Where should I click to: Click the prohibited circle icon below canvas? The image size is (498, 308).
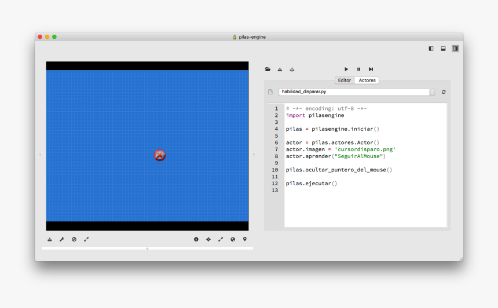74,239
